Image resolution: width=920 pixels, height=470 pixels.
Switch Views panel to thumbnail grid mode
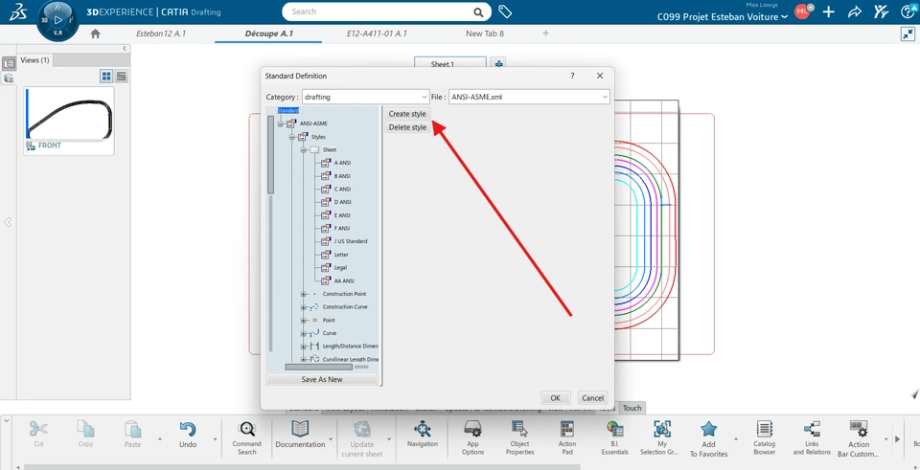(x=106, y=76)
